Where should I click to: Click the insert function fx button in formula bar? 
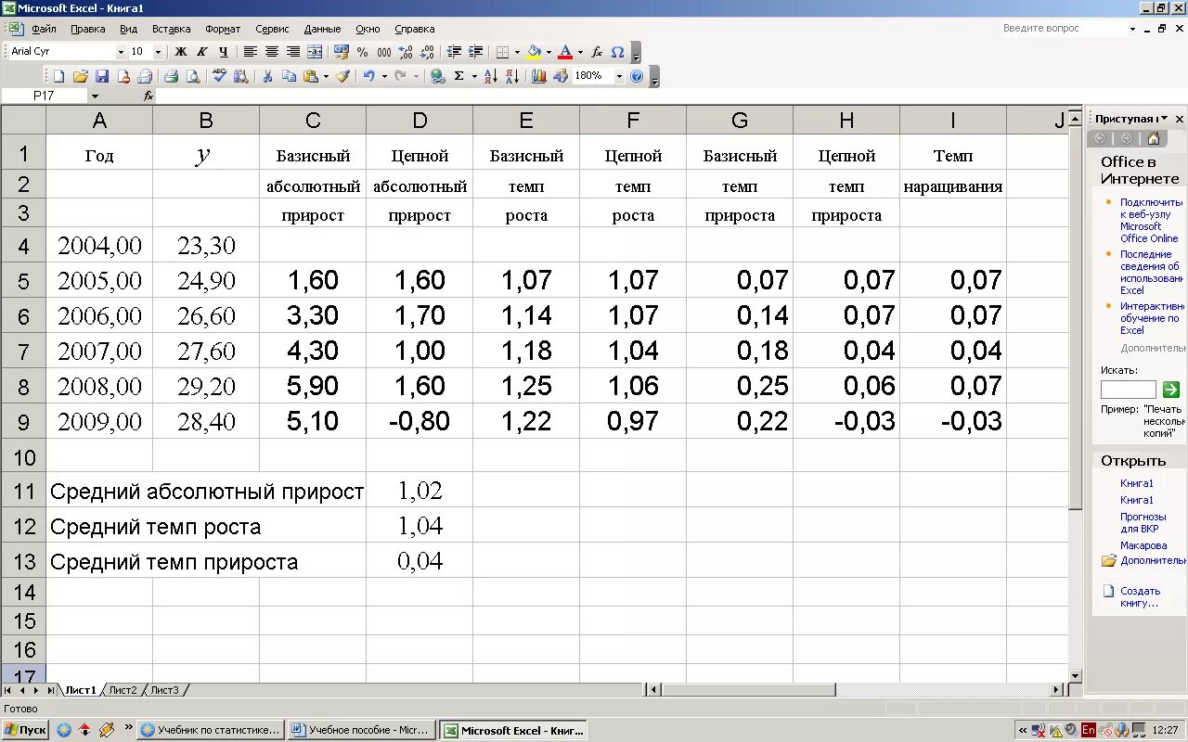(148, 96)
